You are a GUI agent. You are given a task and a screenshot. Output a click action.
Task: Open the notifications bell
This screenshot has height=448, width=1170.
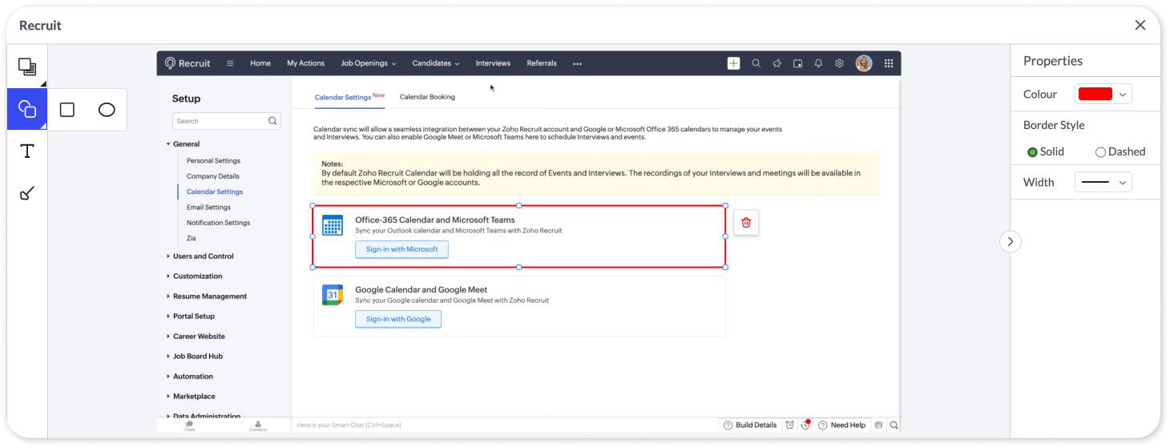(x=818, y=63)
